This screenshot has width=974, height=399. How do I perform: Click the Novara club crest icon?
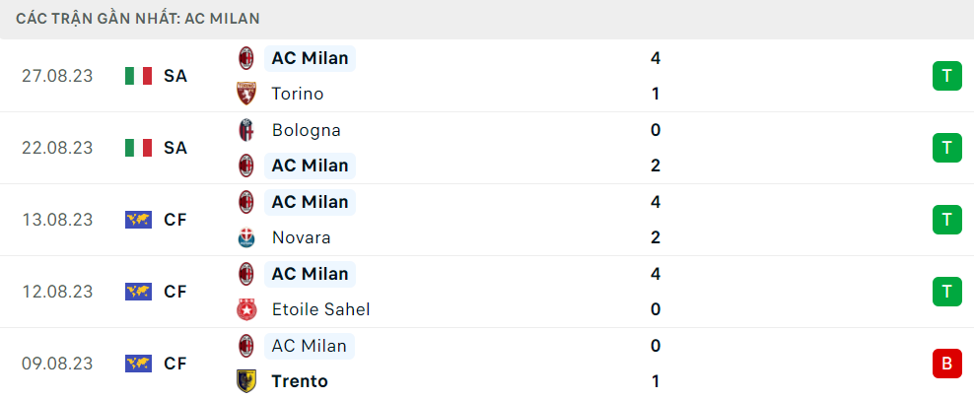246,237
